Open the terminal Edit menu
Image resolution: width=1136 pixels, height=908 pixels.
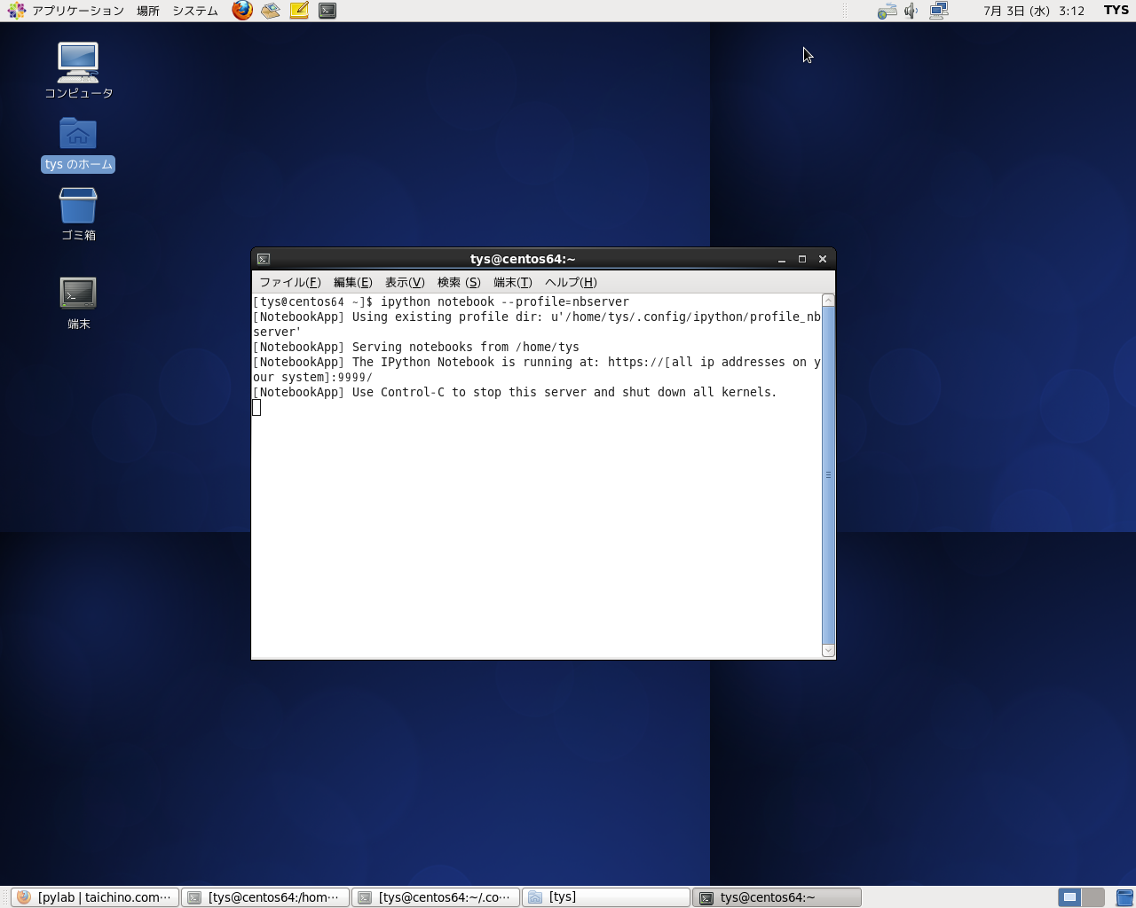352,282
